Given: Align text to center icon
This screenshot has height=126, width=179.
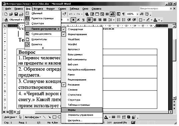Looking at the screenshot, I should [x=94, y=20].
